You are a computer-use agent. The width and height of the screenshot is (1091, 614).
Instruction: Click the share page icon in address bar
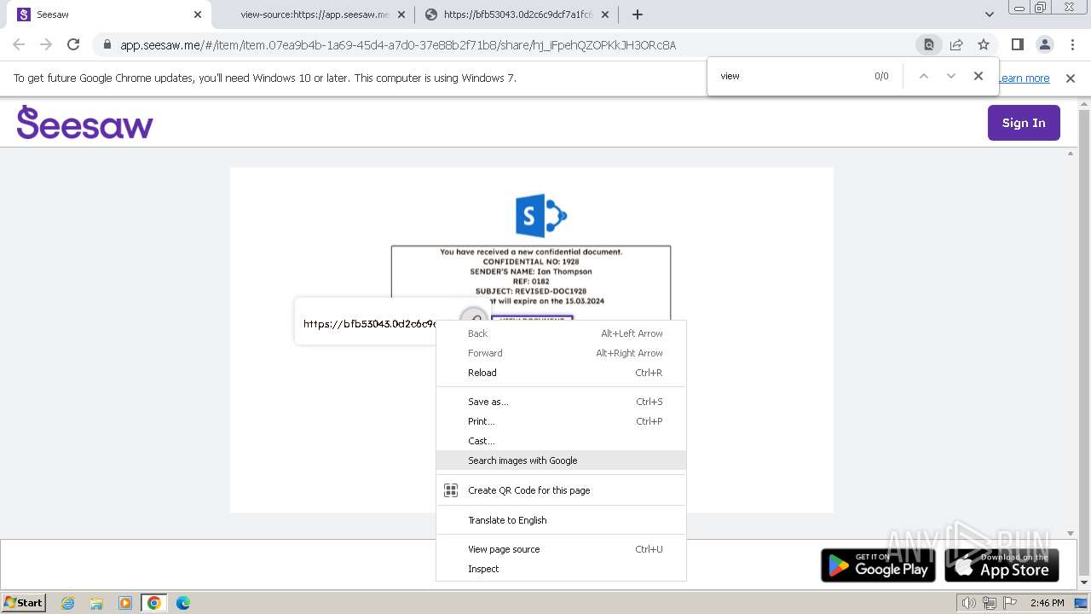[956, 45]
